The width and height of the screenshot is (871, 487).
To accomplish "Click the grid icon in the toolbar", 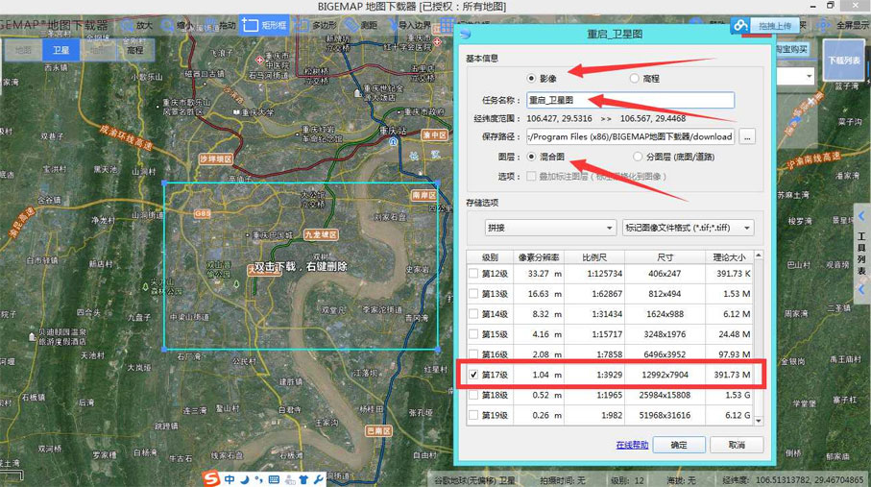I will (447, 25).
